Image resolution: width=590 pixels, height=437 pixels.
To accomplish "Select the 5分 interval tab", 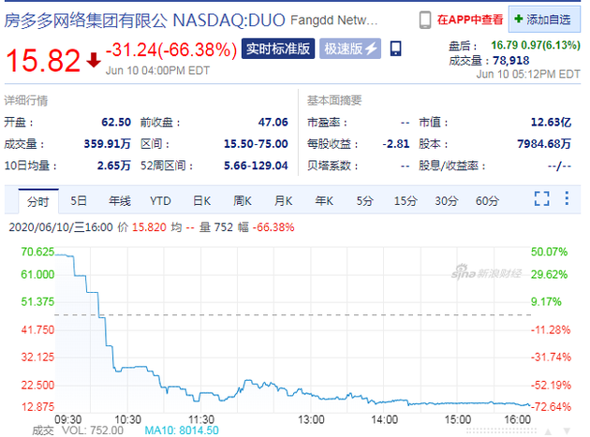I will click(364, 201).
